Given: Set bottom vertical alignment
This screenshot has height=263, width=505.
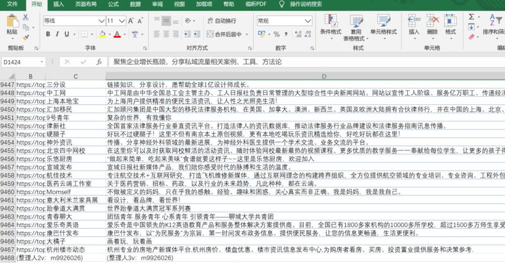Looking at the screenshot, I should tap(176, 21).
